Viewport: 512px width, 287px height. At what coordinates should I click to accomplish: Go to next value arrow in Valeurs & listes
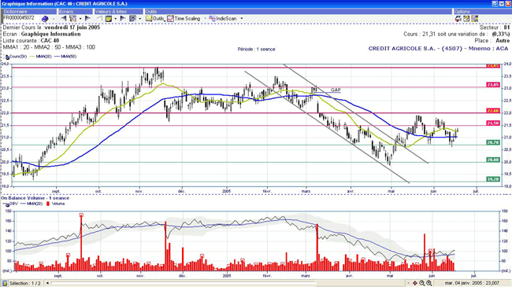pyautogui.click(x=123, y=19)
